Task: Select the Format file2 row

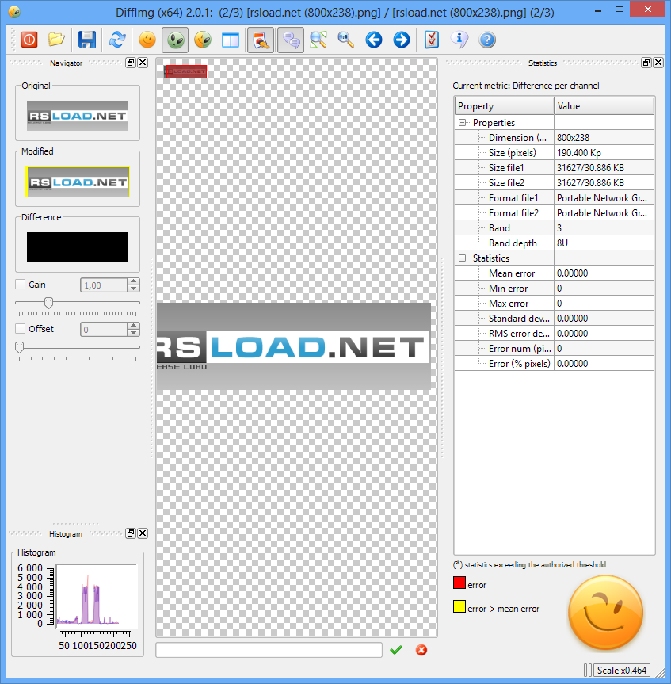Action: 555,213
